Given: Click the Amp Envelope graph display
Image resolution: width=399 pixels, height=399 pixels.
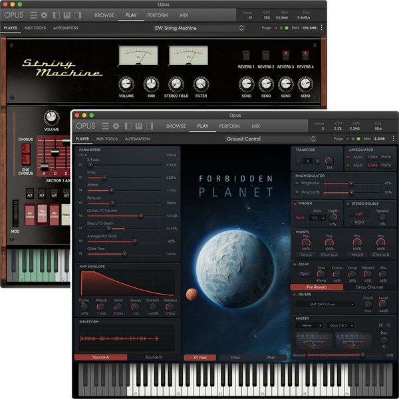Looking at the screenshot, I should click(127, 283).
